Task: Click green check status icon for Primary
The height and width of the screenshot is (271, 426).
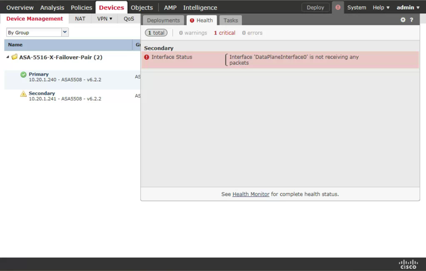Action: coord(23,74)
